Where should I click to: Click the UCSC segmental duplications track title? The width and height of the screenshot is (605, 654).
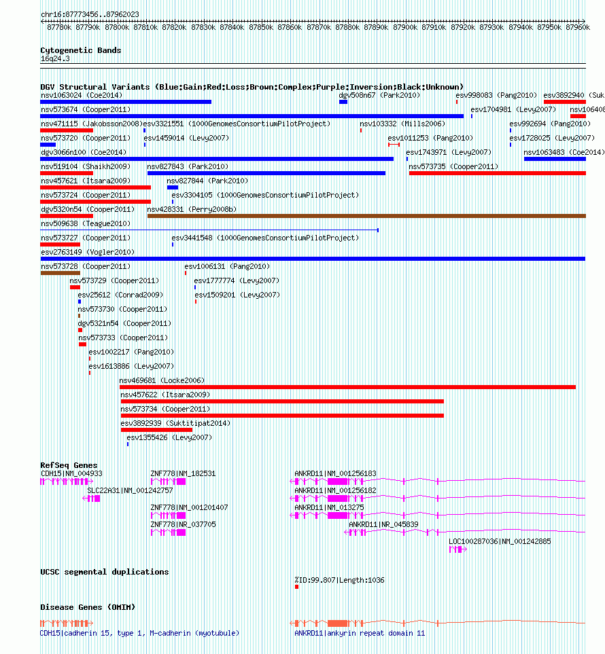click(x=105, y=572)
